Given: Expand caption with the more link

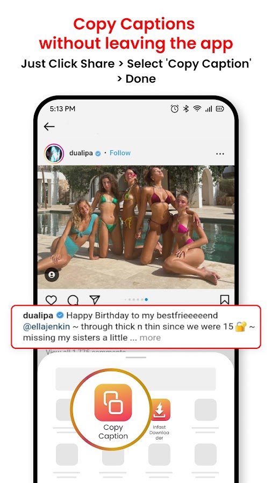Looking at the screenshot, I should pos(150,338).
